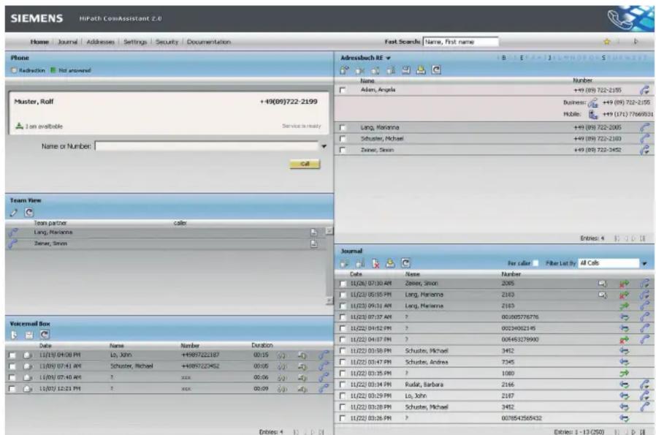This screenshot has height=435, width=656.
Task: Go to last page of address book entries
Action: coord(642,238)
